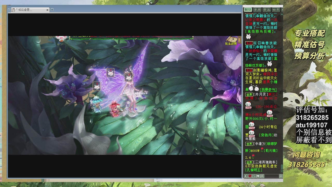Switch chat to the 常用 channel tab

point(257,10)
